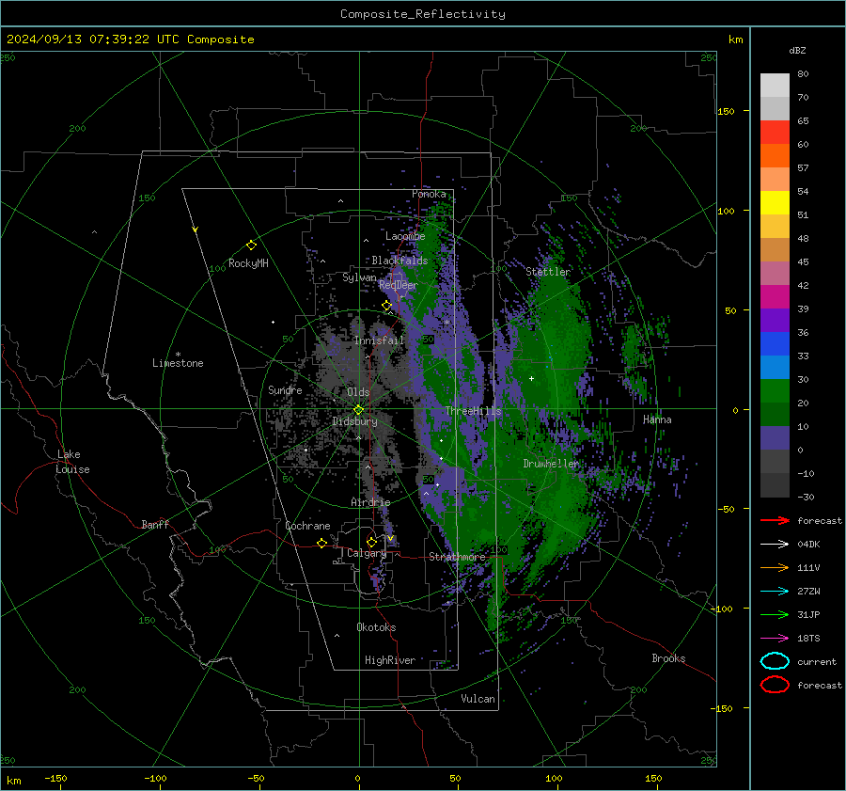Click the Vulcan city label
The image size is (846, 791).
tap(478, 699)
